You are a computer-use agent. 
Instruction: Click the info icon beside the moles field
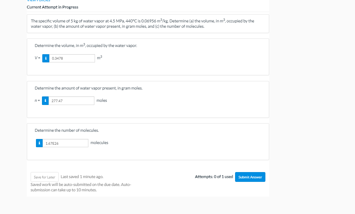[x=45, y=101]
